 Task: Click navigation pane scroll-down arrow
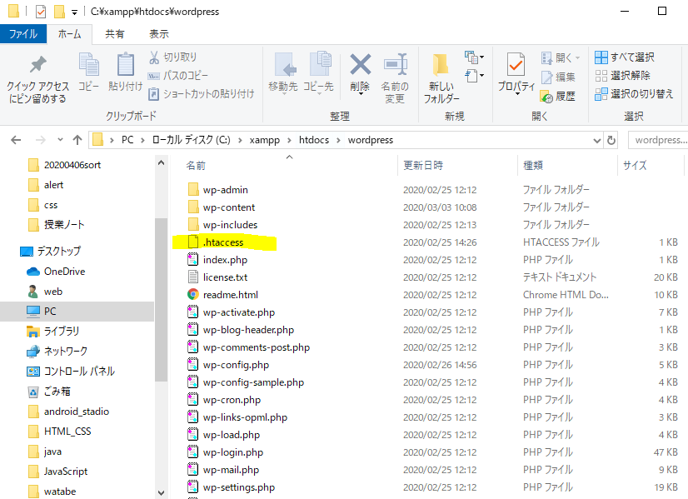(161, 493)
